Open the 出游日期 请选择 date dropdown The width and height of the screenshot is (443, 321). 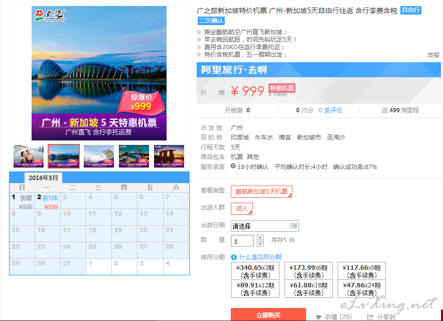coord(264,226)
